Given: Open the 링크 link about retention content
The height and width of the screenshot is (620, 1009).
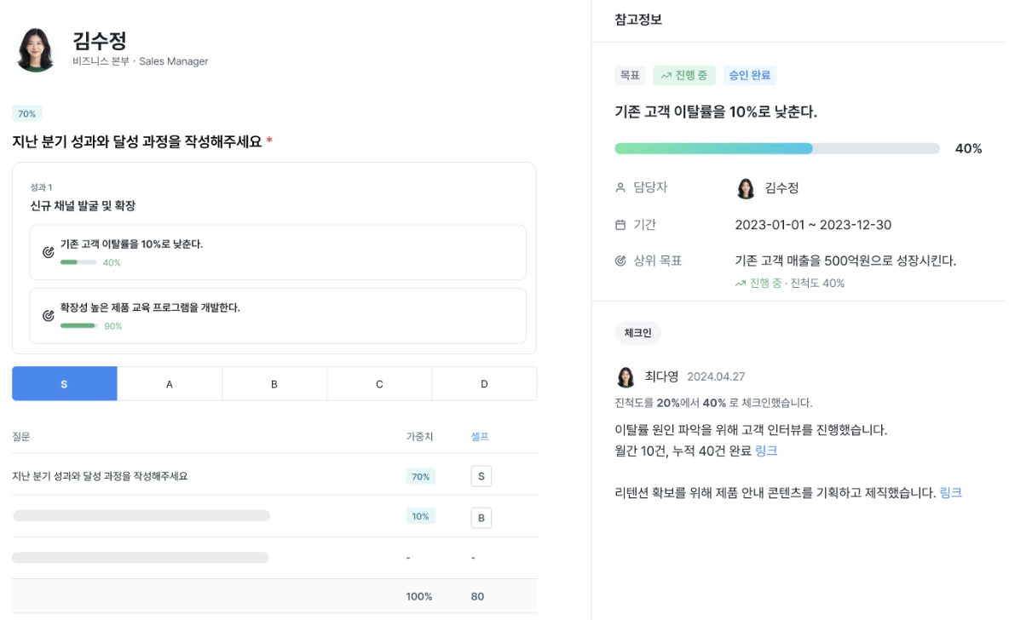Looking at the screenshot, I should (952, 492).
